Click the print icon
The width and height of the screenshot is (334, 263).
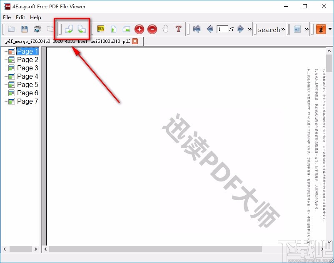point(37,29)
